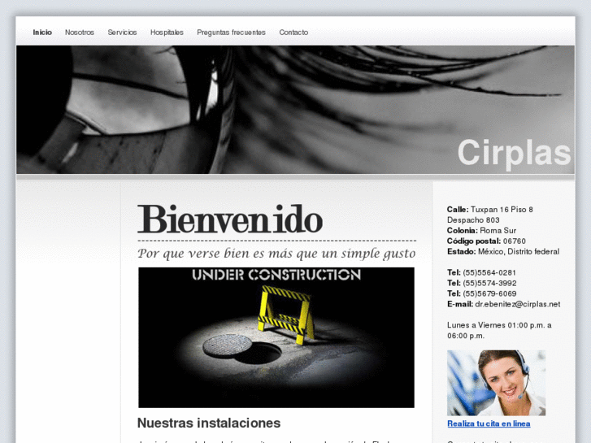Click the 'Despacho 803' text

473,220
